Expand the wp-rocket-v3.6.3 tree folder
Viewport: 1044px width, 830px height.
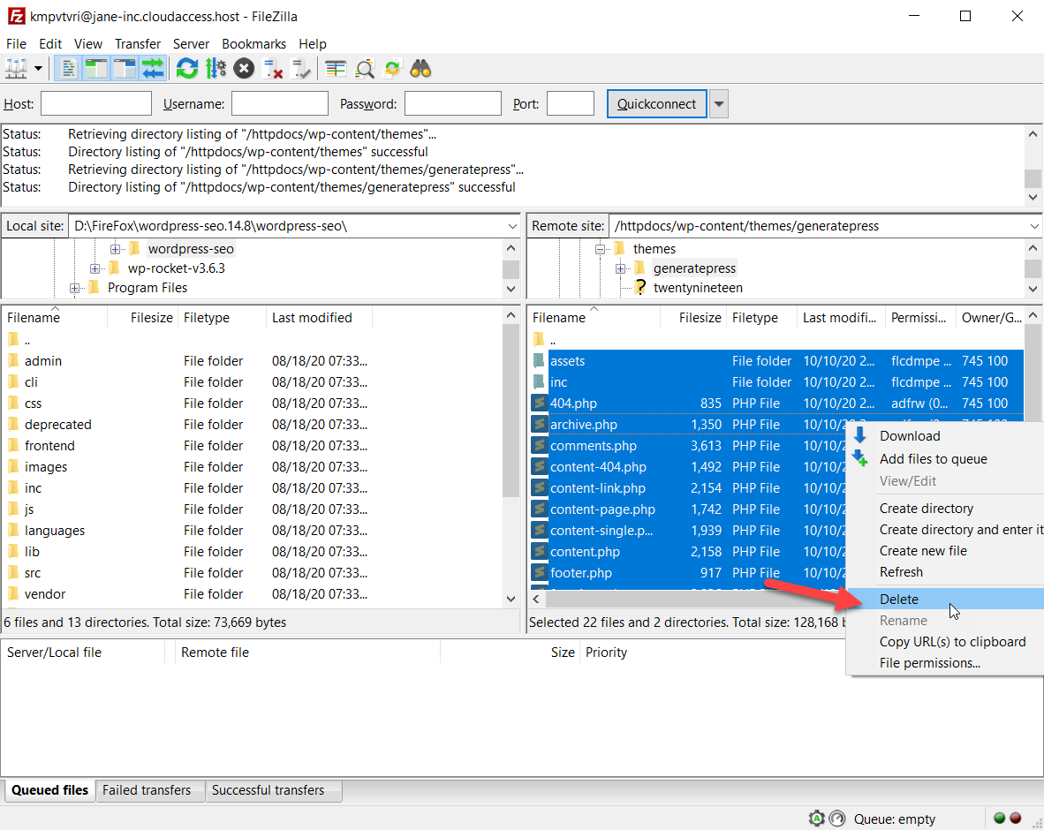pyautogui.click(x=95, y=268)
